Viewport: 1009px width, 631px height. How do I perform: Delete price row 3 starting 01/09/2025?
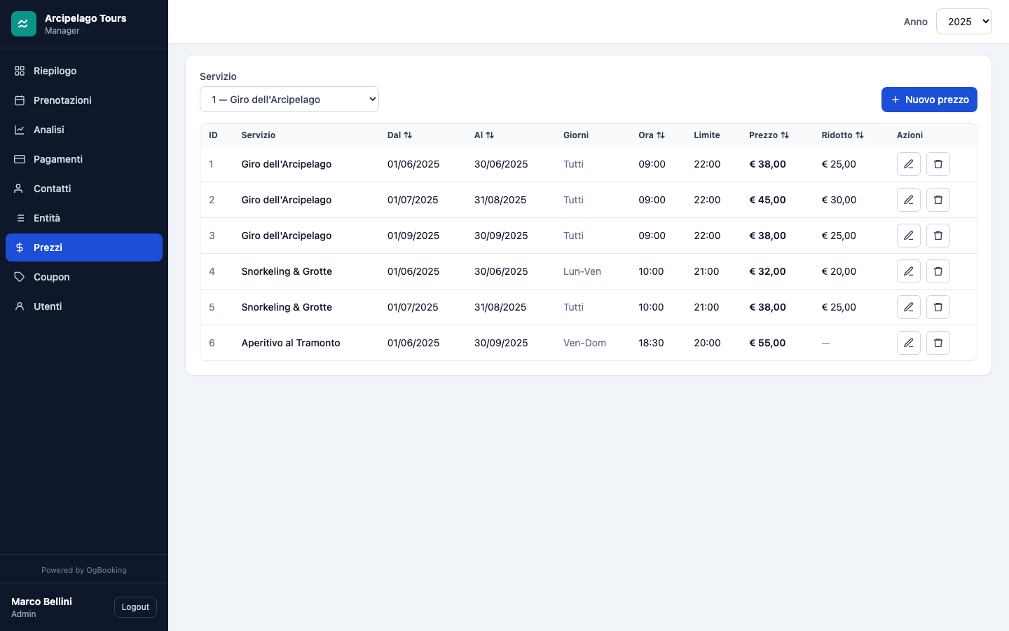[938, 236]
